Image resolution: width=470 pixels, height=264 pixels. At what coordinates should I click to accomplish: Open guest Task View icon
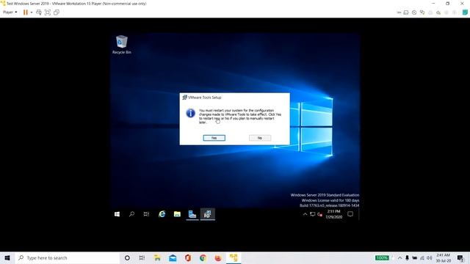tap(146, 214)
